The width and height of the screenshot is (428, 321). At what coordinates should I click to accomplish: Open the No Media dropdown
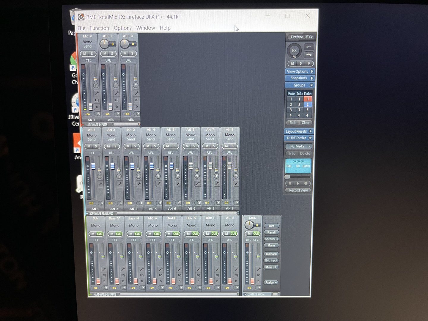[x=298, y=147]
